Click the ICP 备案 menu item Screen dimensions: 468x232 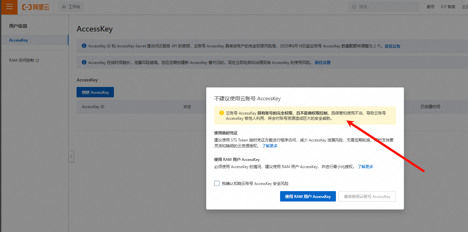tap(448, 6)
